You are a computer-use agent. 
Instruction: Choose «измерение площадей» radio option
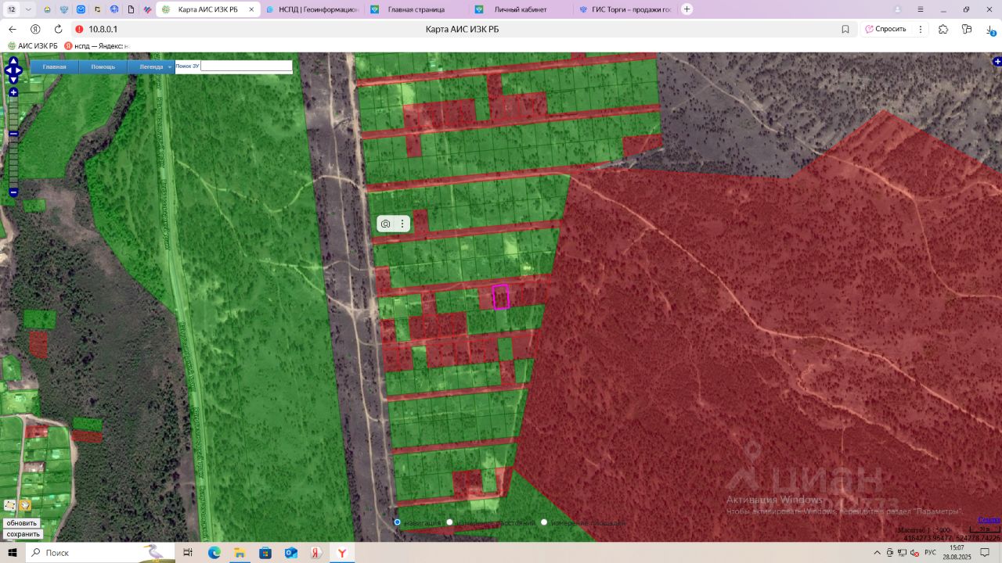pos(544,522)
